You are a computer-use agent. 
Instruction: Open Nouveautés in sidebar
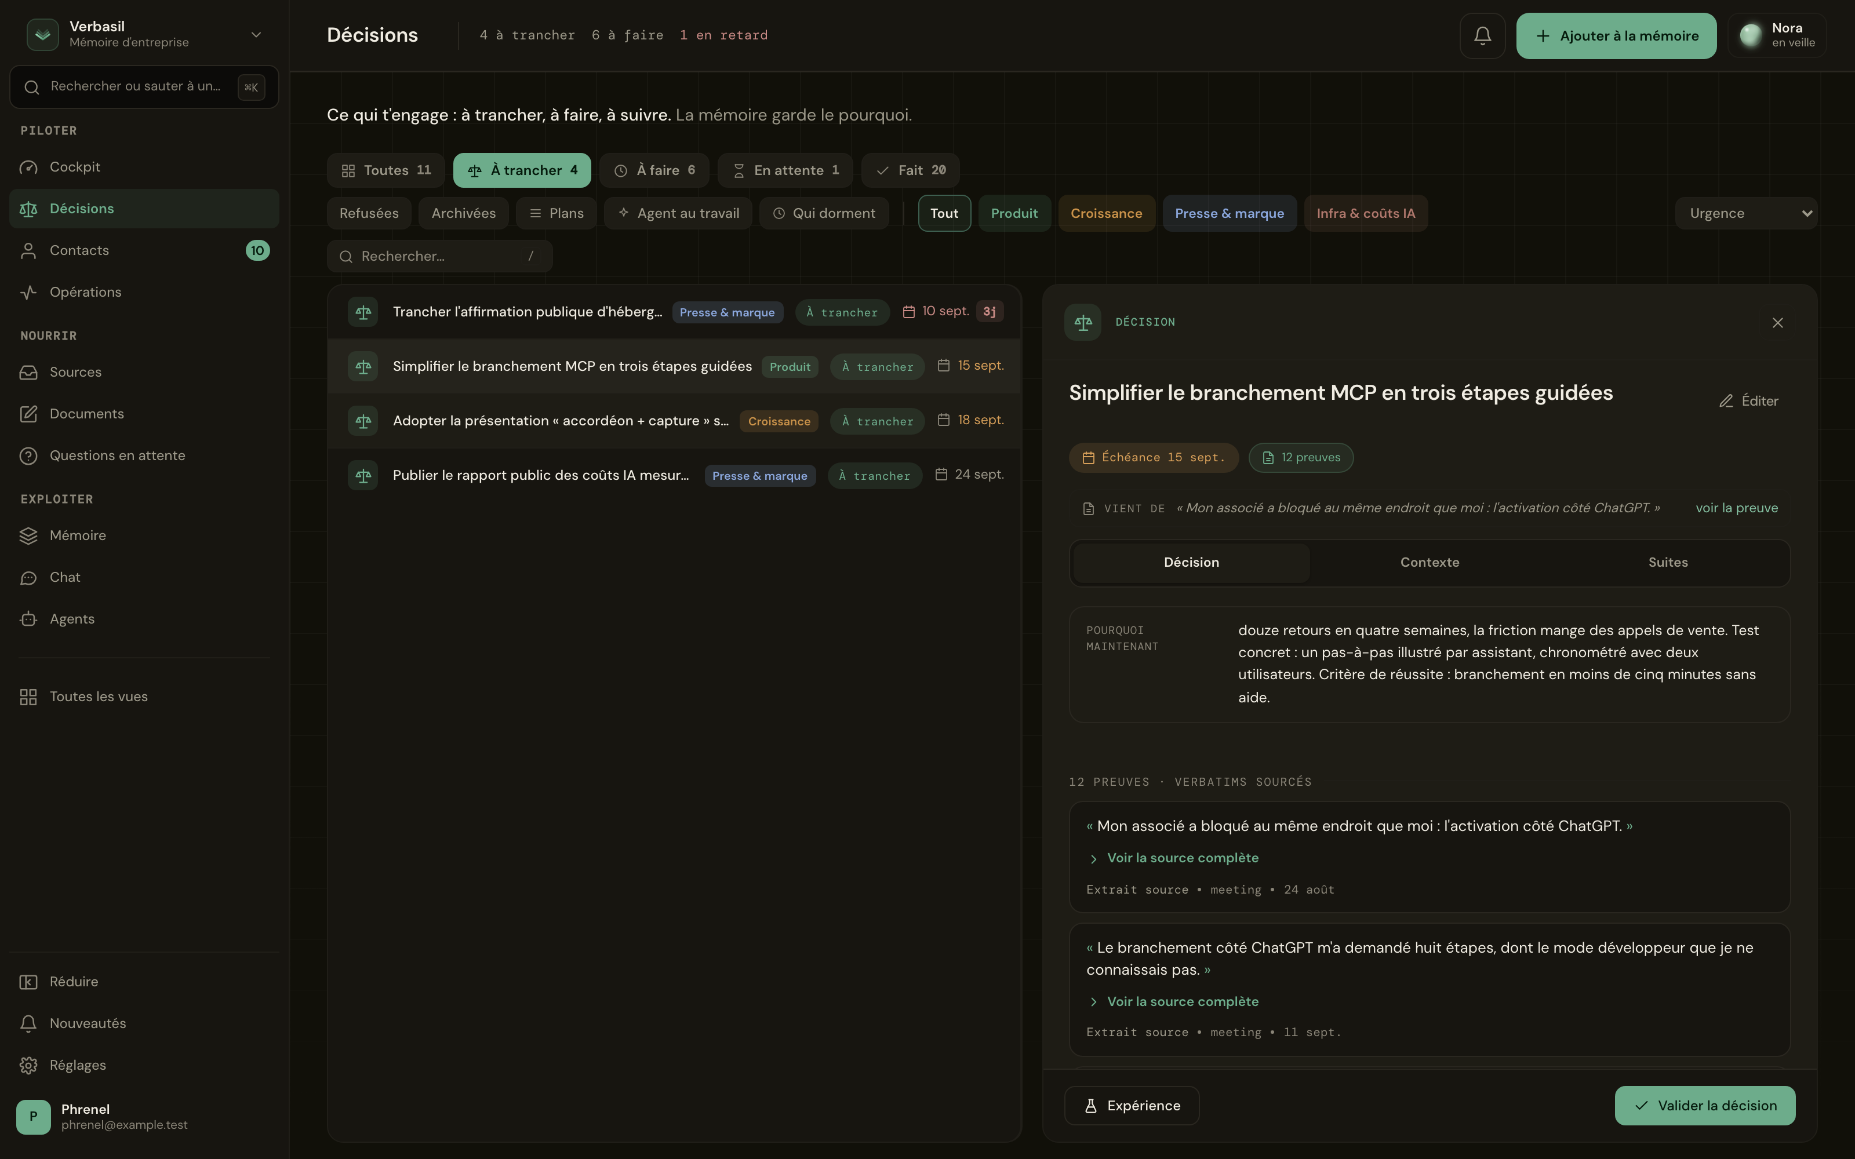pos(144,1023)
